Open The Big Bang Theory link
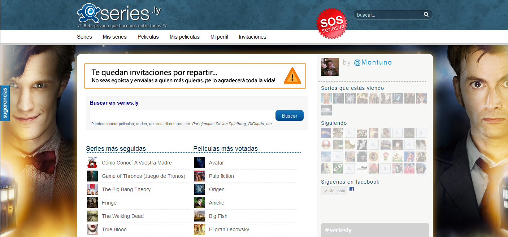508x237 pixels. click(x=126, y=189)
